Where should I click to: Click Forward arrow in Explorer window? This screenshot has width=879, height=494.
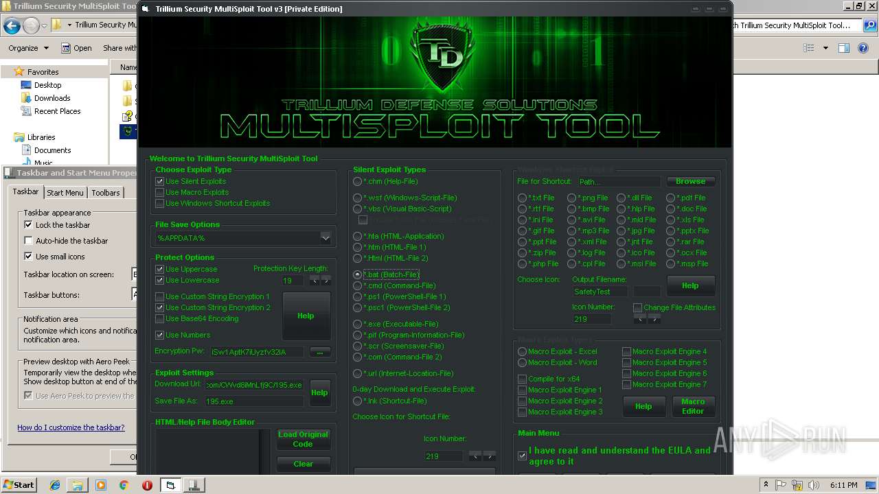(x=31, y=26)
